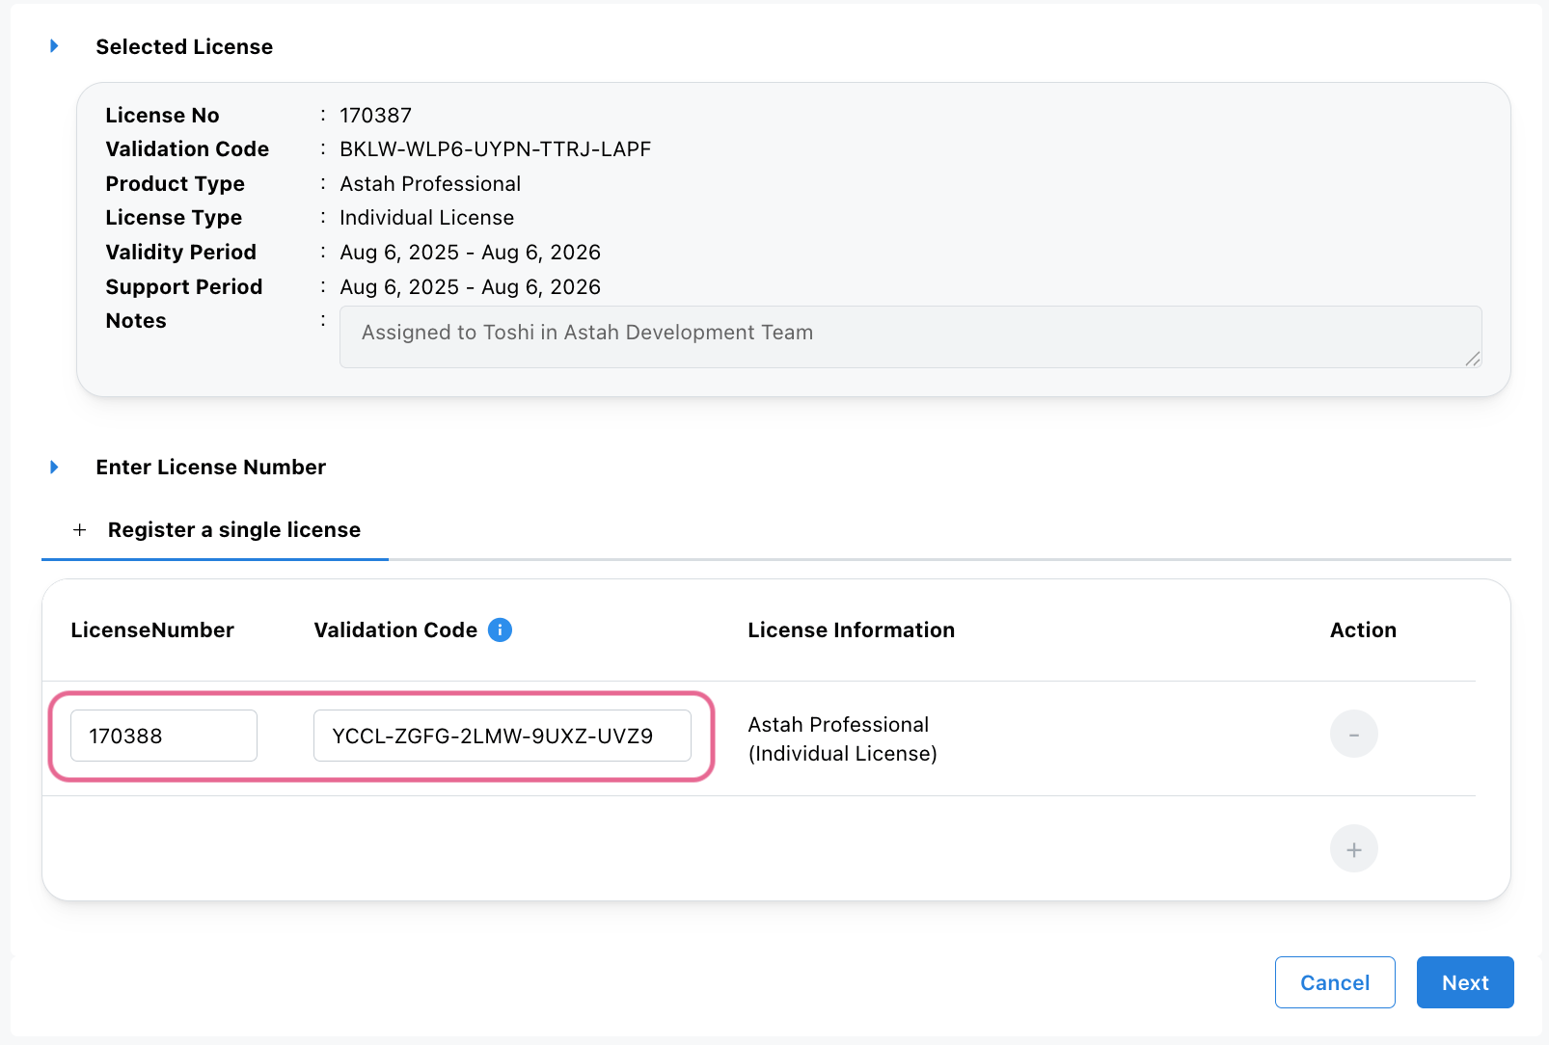Click Astah Professional (Individual License) table cell
The width and height of the screenshot is (1549, 1045).
pyautogui.click(x=843, y=739)
